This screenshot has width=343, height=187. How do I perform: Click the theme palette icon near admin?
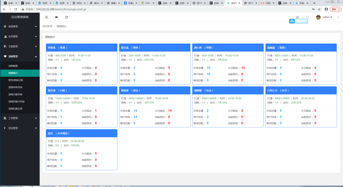(297, 17)
